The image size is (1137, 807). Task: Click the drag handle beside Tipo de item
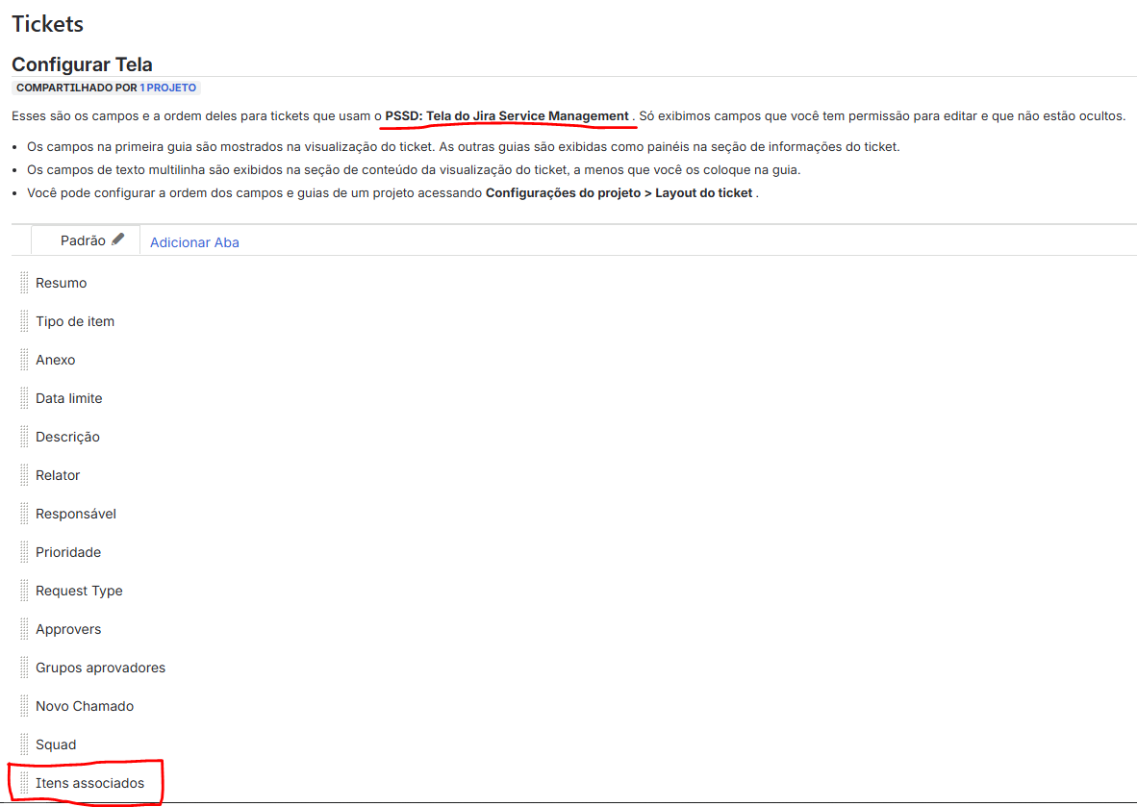(24, 321)
